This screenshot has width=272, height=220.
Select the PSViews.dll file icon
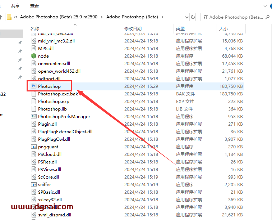[34, 169]
